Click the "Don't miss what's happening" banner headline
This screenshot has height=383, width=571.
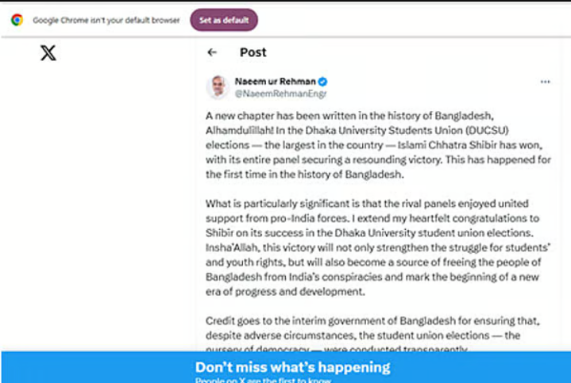click(293, 367)
